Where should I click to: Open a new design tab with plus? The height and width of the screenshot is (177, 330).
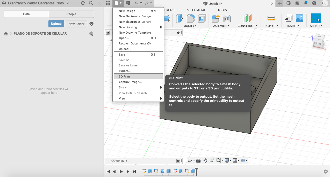(x=280, y=4)
